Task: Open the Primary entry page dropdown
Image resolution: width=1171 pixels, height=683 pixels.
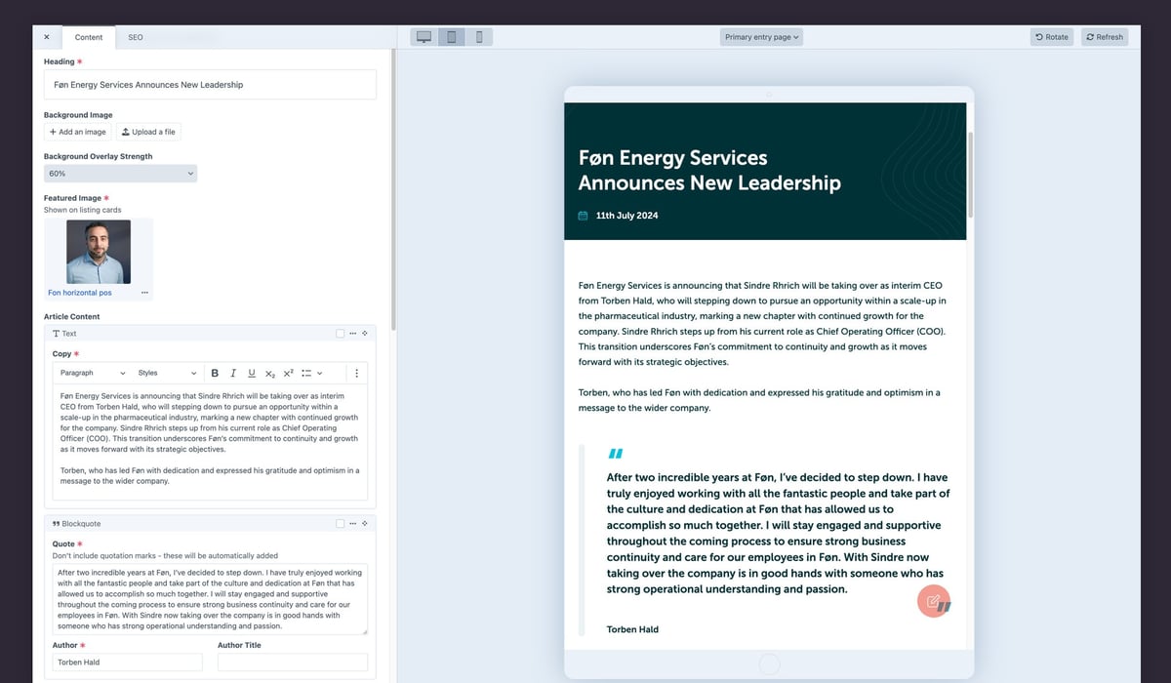Action: (761, 37)
